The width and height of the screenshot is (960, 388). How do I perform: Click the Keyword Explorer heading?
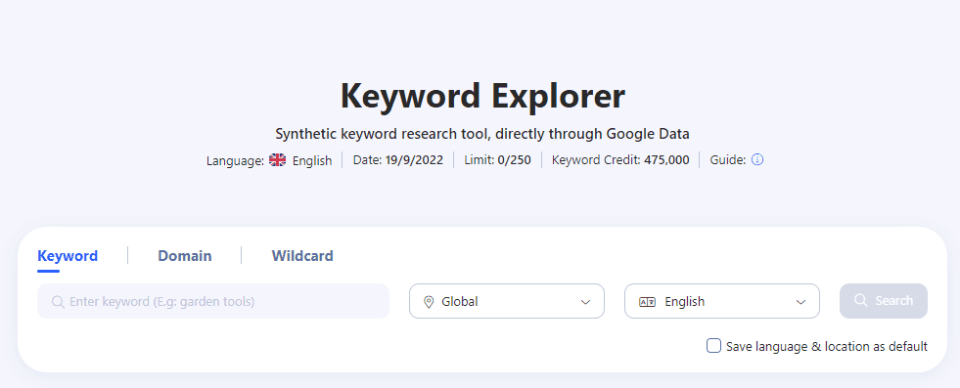(482, 96)
